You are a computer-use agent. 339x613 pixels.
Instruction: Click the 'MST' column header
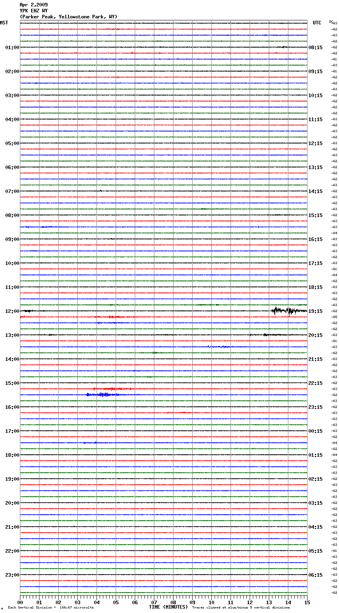click(4, 23)
